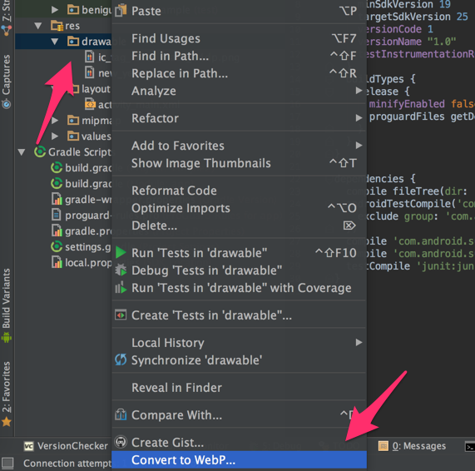The height and width of the screenshot is (471, 475).
Task: Click the Compare With icon
Action: pos(121,414)
